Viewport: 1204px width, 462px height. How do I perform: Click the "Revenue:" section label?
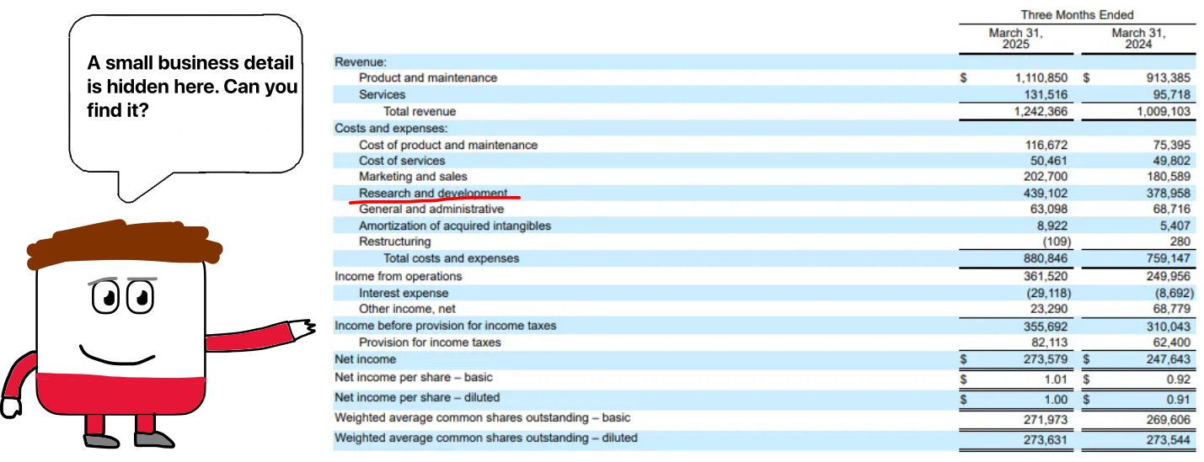click(361, 61)
